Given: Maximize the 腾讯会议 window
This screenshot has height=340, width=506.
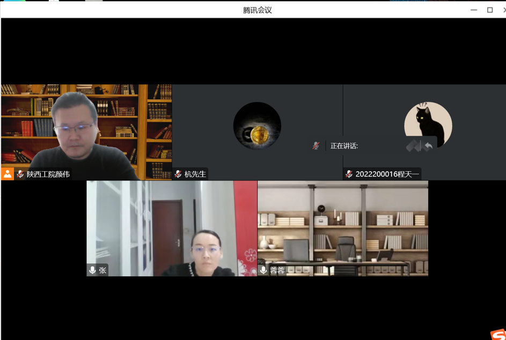Looking at the screenshot, I should tap(489, 10).
